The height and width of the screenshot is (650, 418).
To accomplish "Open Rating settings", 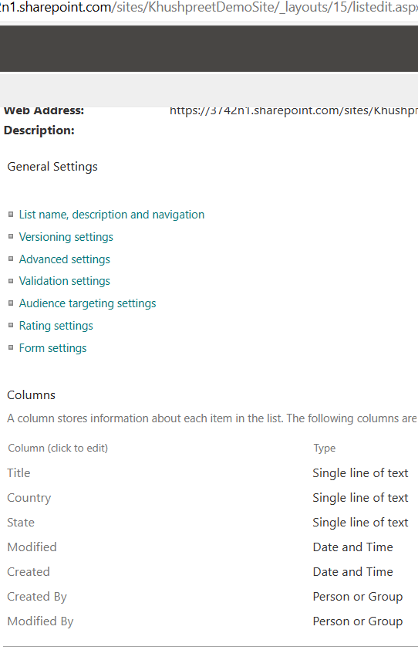I will coord(56,326).
